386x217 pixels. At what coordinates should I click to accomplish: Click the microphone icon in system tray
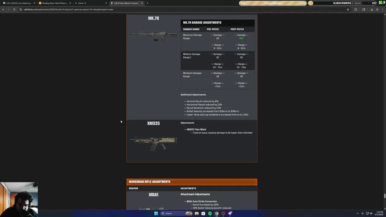pyautogui.click(x=362, y=213)
